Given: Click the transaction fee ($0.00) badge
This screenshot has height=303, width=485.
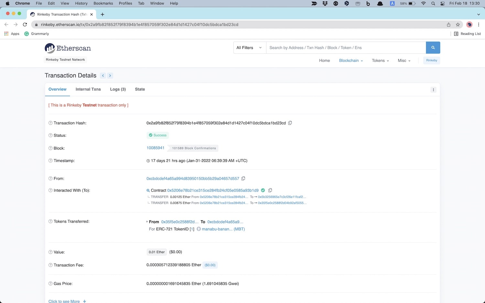Looking at the screenshot, I should pos(210,265).
